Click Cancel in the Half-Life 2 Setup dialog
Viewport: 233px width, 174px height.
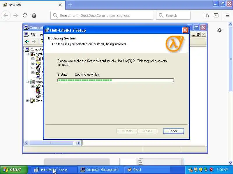click(173, 131)
